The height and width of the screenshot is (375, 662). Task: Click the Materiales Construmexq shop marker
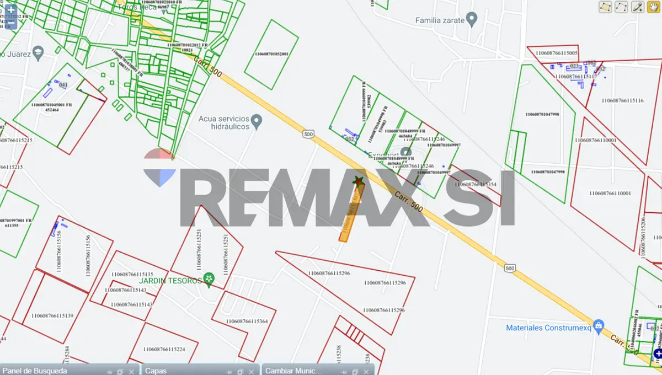(x=598, y=325)
